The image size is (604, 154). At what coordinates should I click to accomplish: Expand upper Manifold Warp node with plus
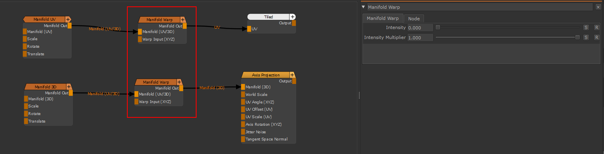(183, 19)
